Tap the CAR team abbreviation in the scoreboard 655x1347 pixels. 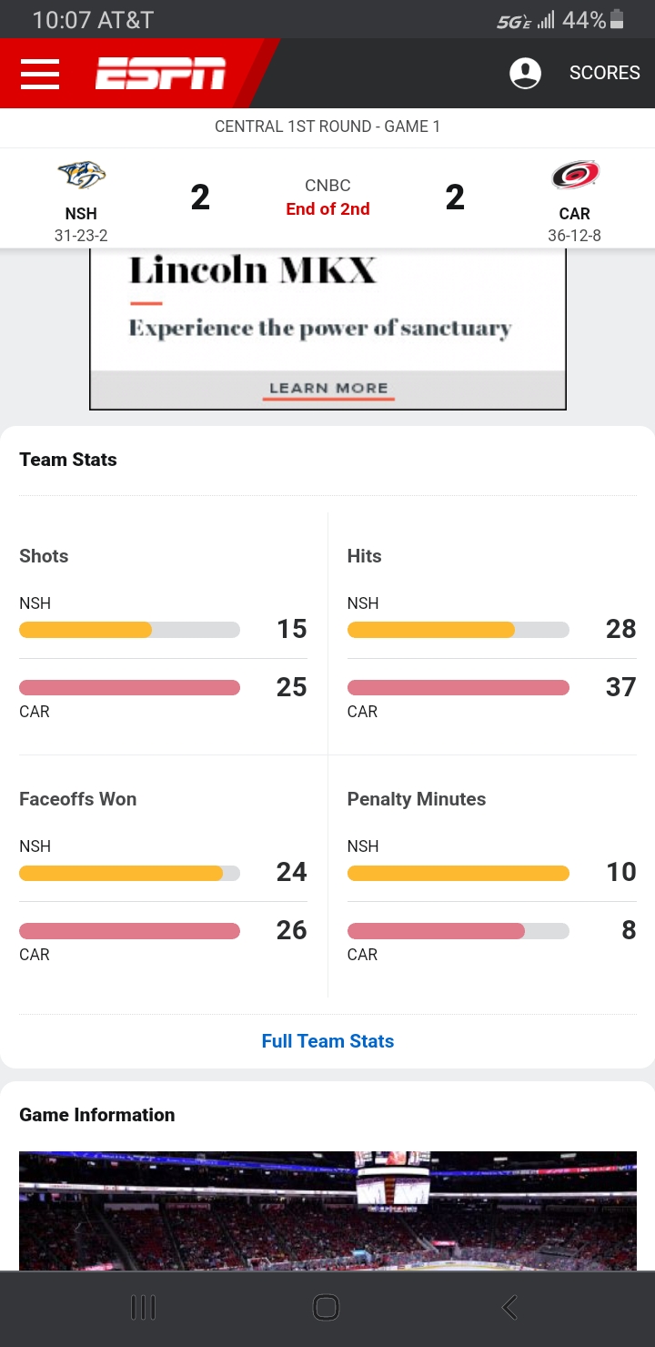[x=574, y=214]
